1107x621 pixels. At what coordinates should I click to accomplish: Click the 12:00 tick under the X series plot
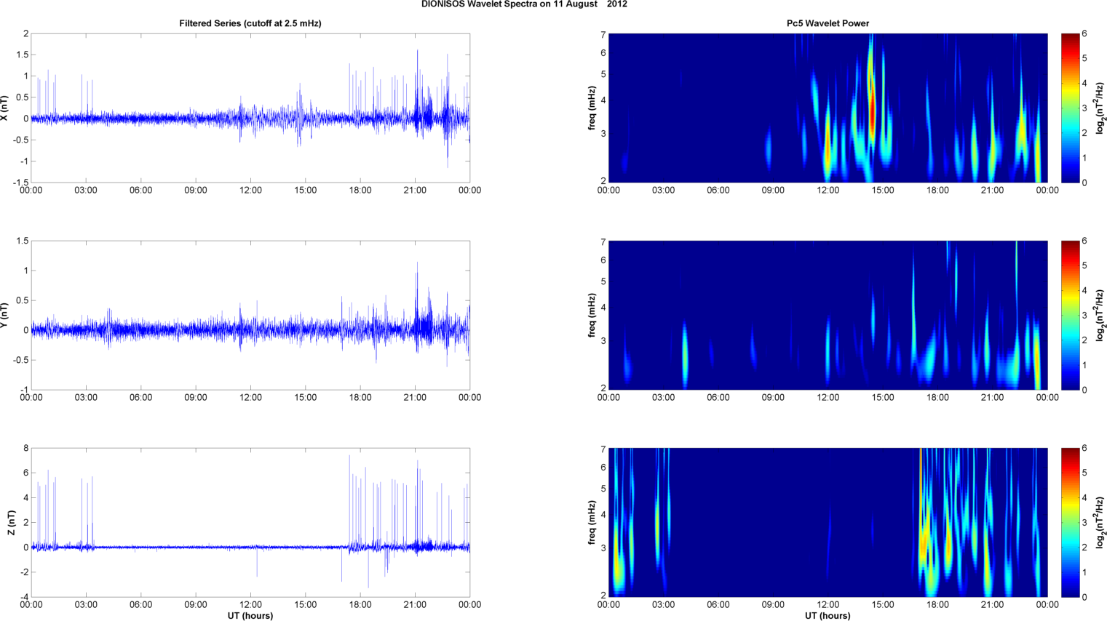(x=250, y=191)
